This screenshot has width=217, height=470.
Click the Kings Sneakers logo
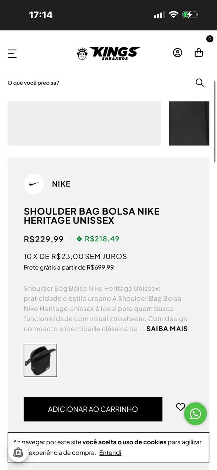point(108,53)
